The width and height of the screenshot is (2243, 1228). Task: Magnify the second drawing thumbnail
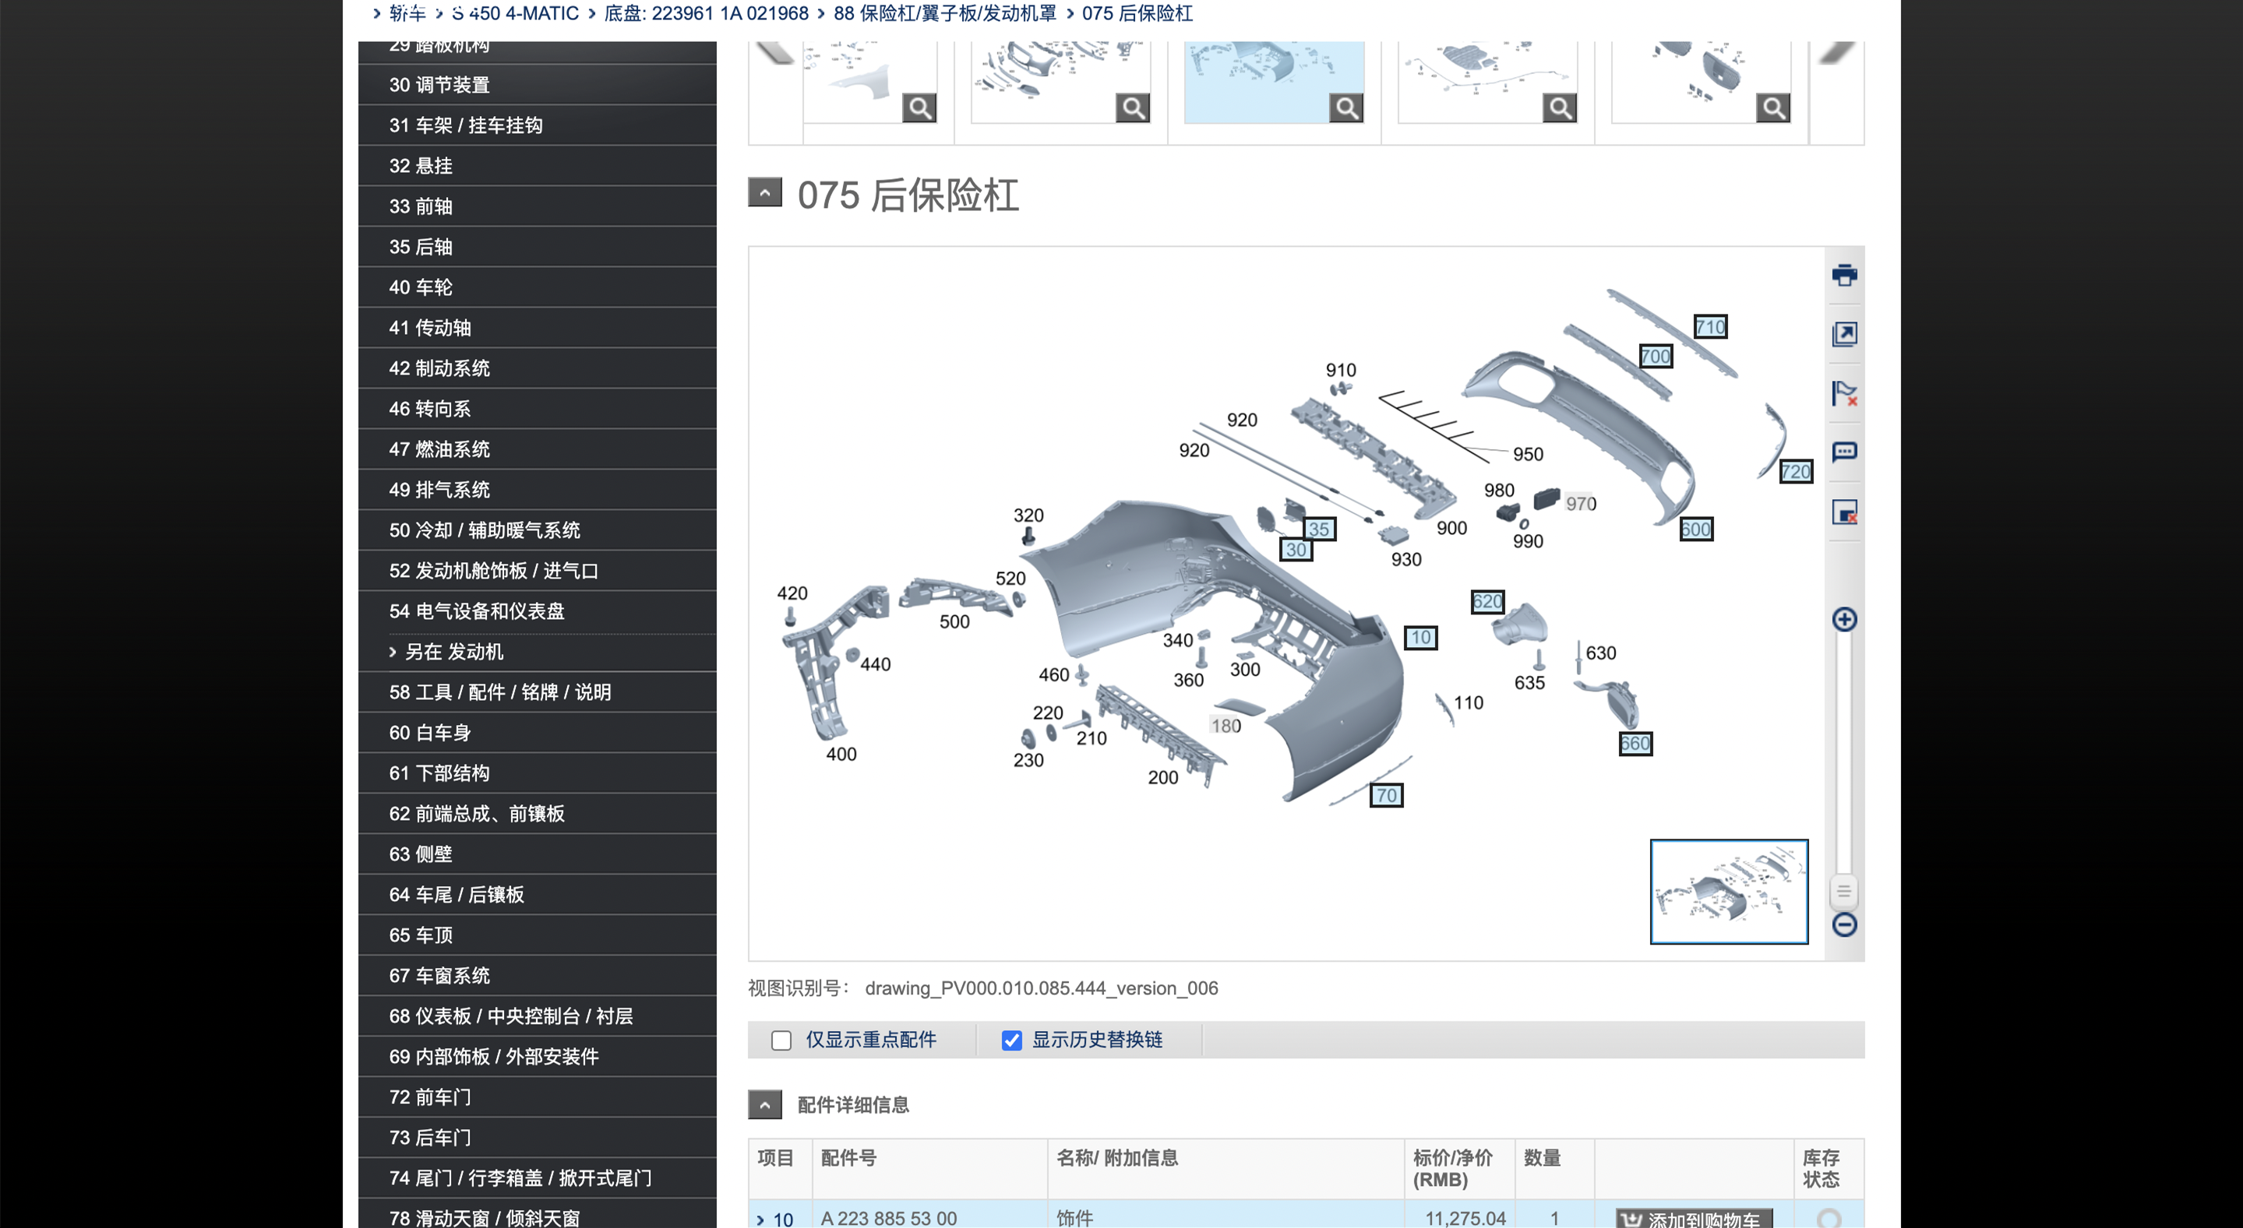tap(1133, 108)
